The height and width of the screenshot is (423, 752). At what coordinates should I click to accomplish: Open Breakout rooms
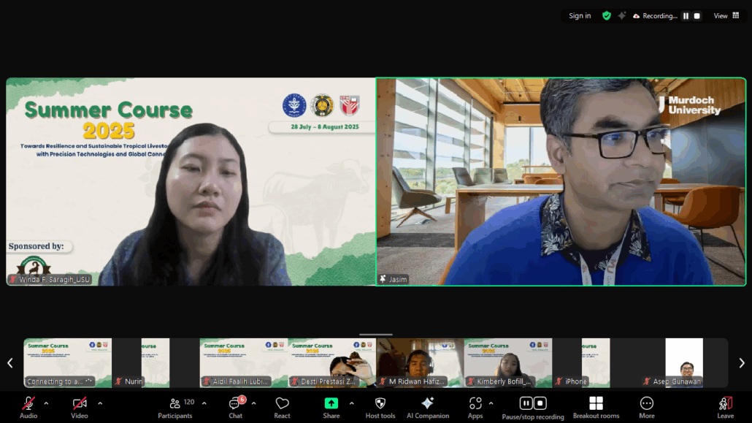(596, 407)
